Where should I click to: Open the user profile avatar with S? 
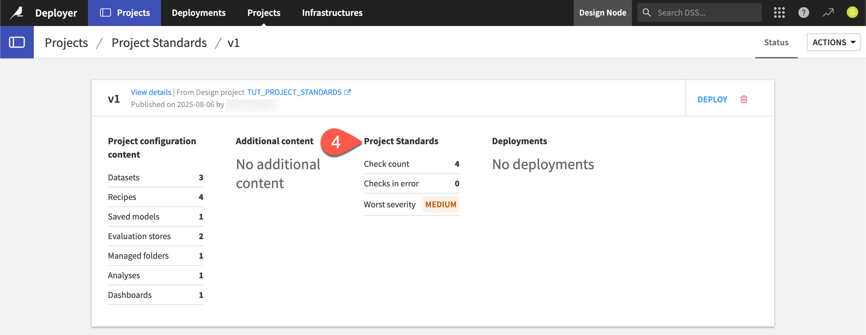click(852, 12)
